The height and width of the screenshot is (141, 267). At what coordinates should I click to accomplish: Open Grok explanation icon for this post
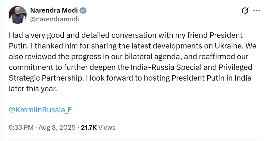[x=245, y=11]
